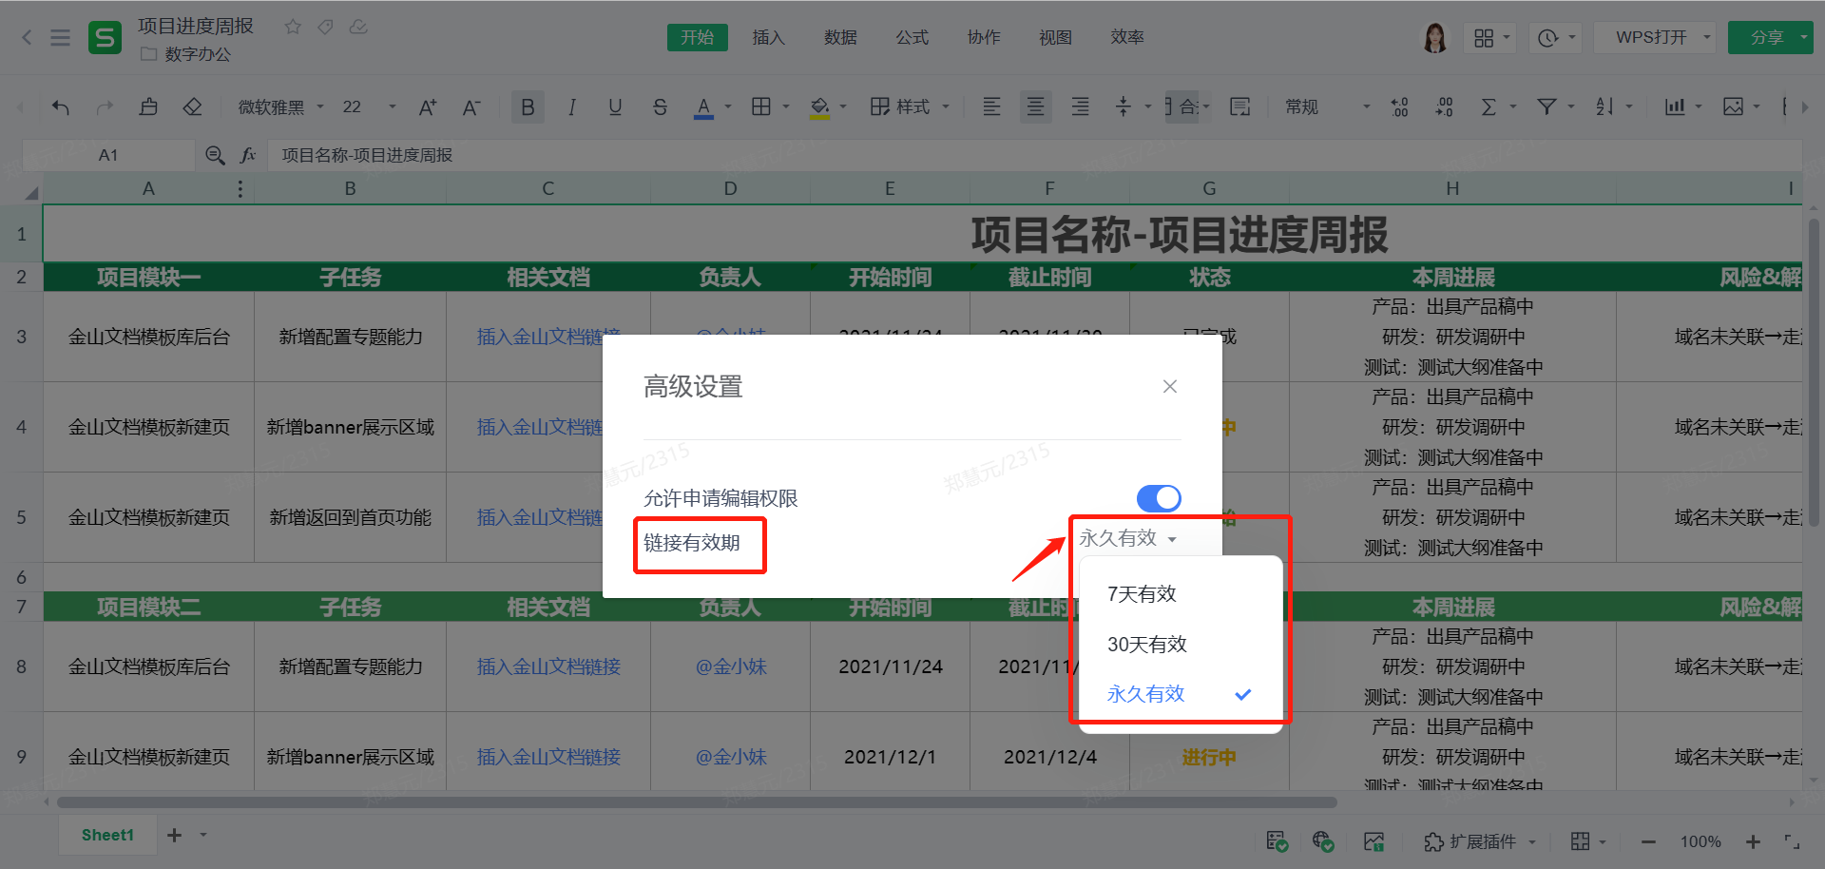
Task: Switch to the 开始 tab
Action: pyautogui.click(x=697, y=37)
